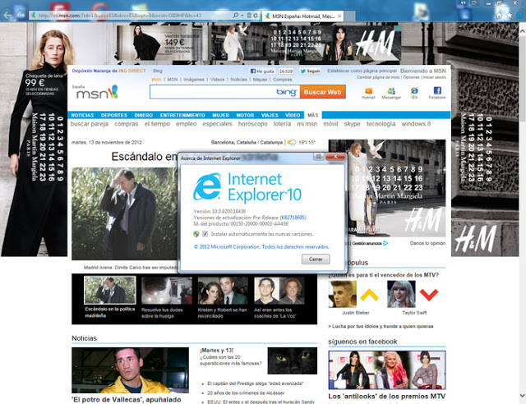Click the Twitter Seguir button
526x404 pixels.
311,71
